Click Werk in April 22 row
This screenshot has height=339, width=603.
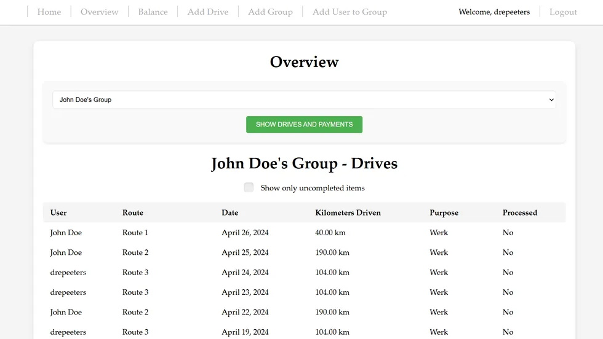pyautogui.click(x=439, y=313)
